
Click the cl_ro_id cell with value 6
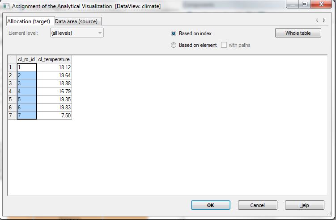click(x=27, y=108)
